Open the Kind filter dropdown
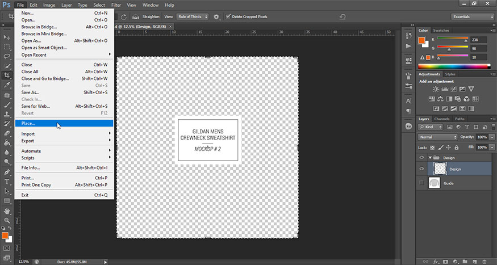 coord(431,127)
